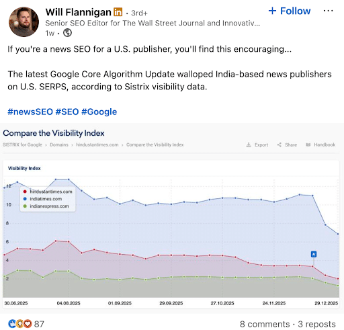This screenshot has width=344, height=330.
Task: Click the 30.06.2025 date label
Action: coord(16,303)
